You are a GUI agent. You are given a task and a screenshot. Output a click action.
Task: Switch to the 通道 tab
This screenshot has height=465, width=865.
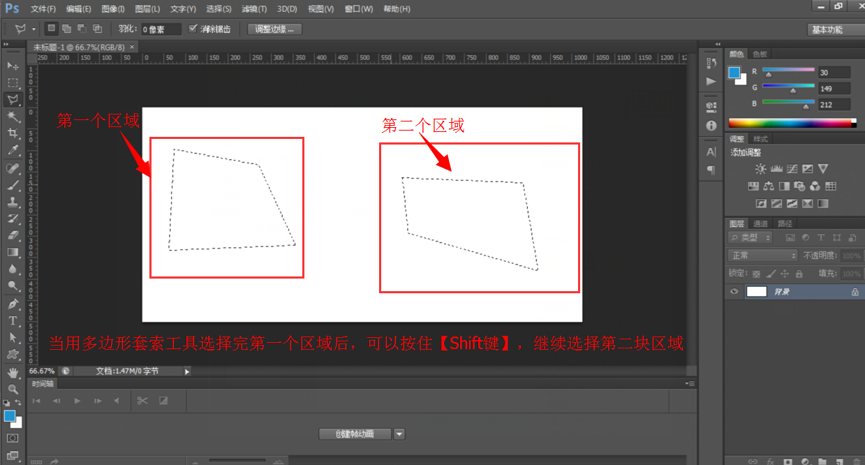(x=760, y=223)
